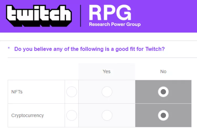The height and width of the screenshot is (131, 197).
Task: Click the blank header above the unlabeled column
Action: 72,72
